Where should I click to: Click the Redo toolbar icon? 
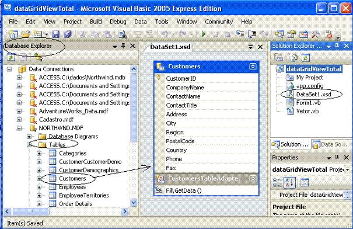click(x=183, y=34)
